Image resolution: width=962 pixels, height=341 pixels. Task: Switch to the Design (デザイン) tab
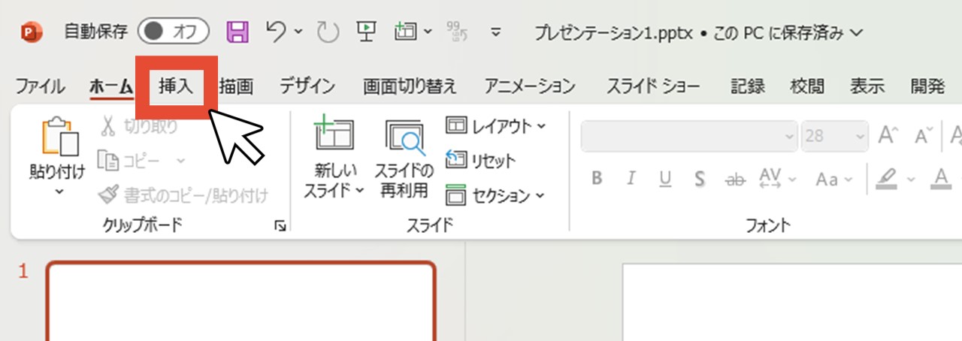point(307,86)
